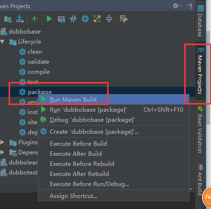Click gear icon beside validate
Viewport: 211px width, 209px height.
[x=22, y=62]
